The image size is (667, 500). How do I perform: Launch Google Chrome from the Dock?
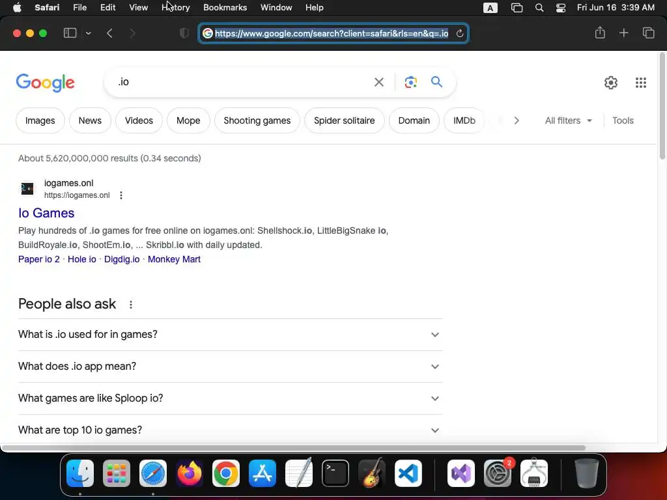pyautogui.click(x=226, y=473)
